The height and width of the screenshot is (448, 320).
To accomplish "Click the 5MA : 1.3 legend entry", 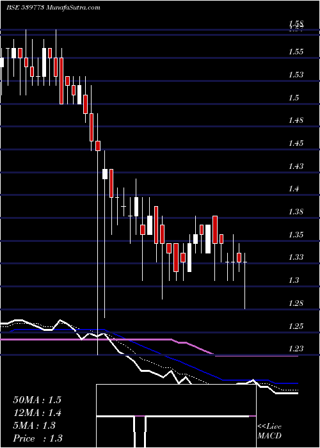I will tap(34, 426).
